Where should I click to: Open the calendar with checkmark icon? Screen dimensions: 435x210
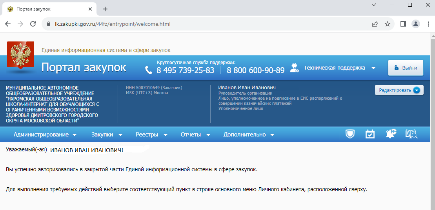pos(370,134)
